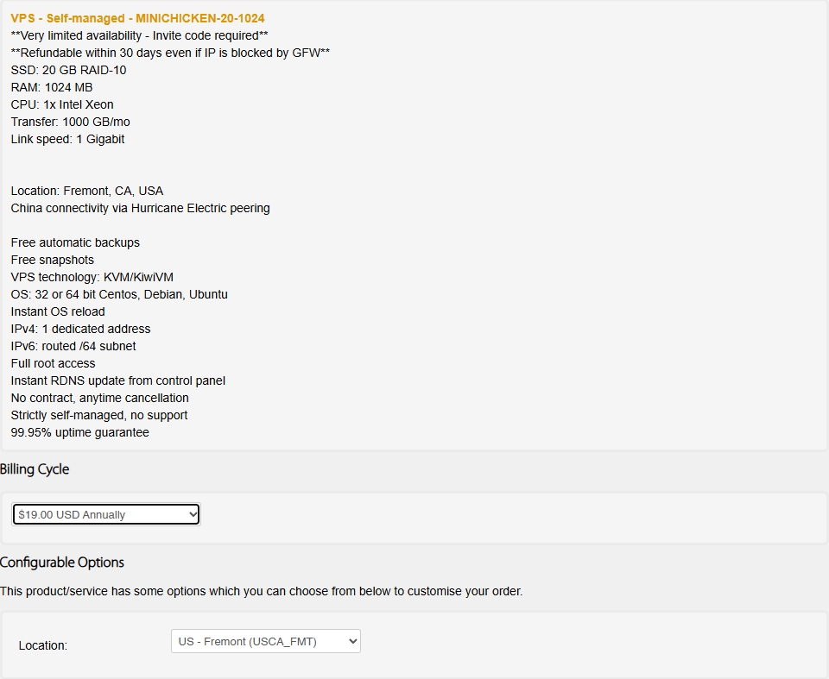
Task: Click the Location dropdown chevron
Action: pyautogui.click(x=350, y=641)
